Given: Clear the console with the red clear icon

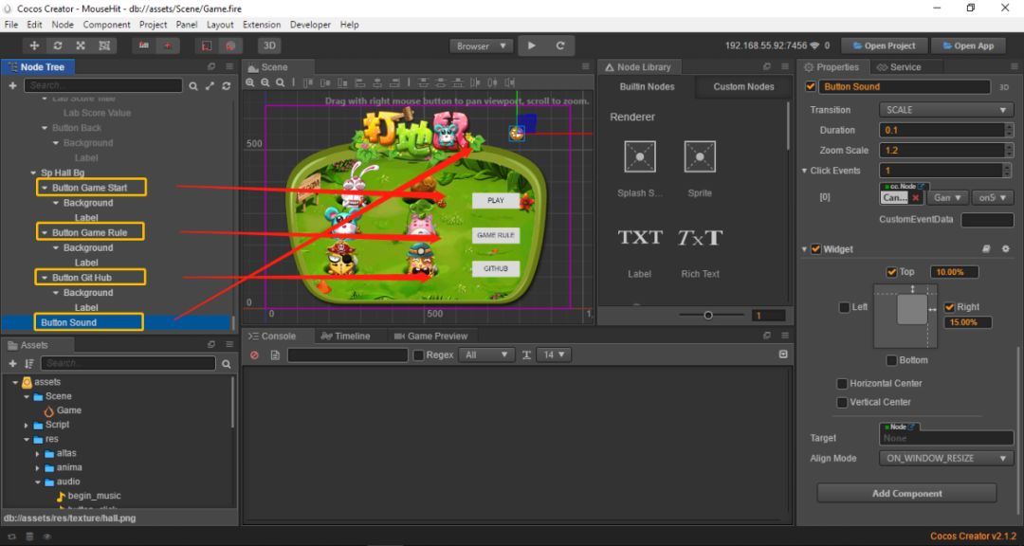Looking at the screenshot, I should 254,355.
